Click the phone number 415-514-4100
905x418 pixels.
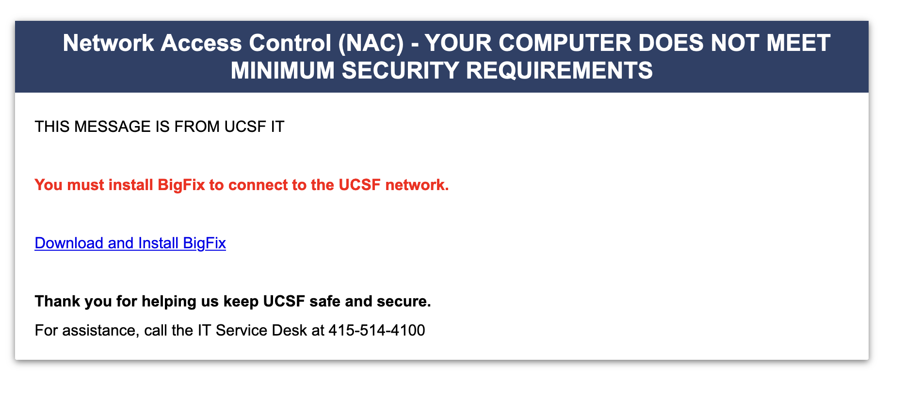pos(376,330)
